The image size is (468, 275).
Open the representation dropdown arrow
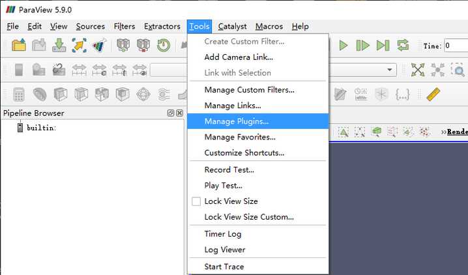click(x=390, y=70)
